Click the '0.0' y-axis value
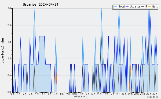 pos(9,92)
